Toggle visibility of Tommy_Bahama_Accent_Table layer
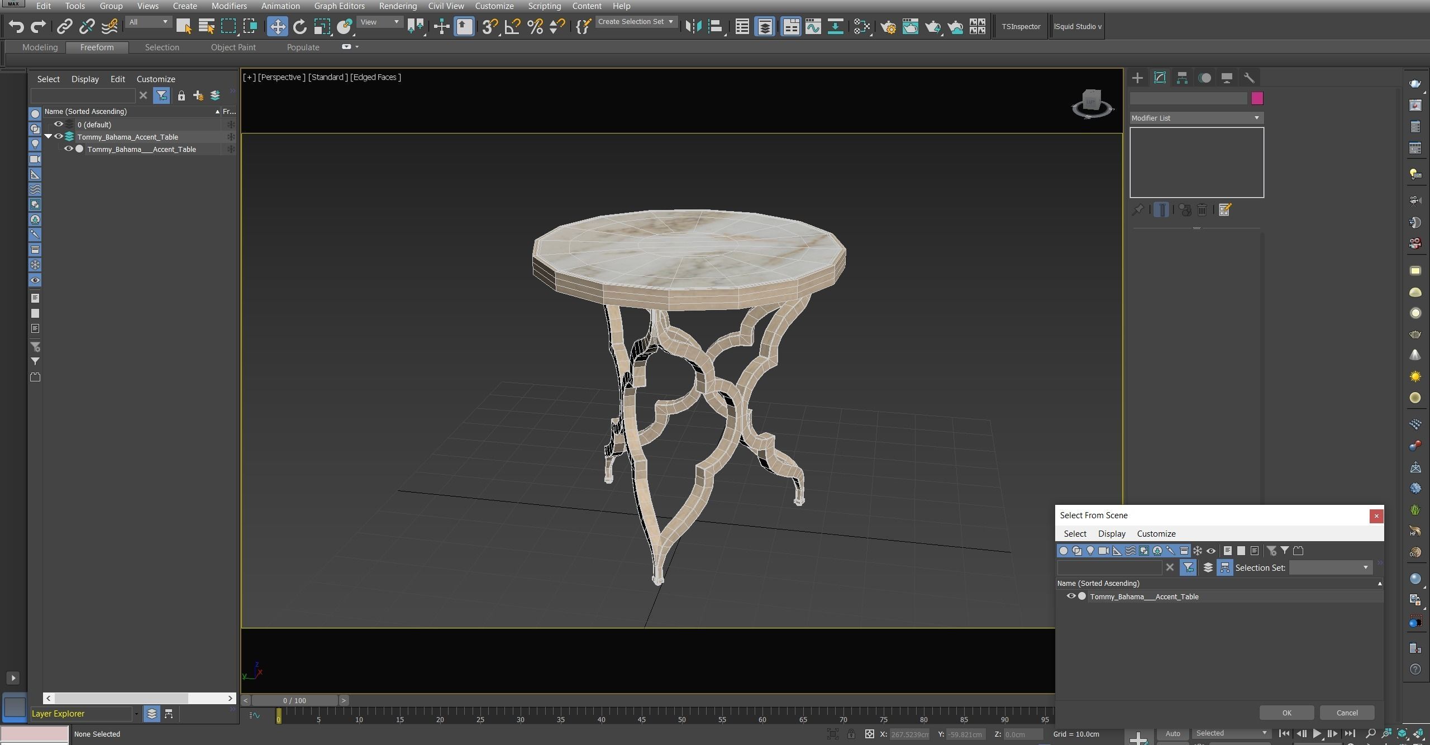 point(59,136)
